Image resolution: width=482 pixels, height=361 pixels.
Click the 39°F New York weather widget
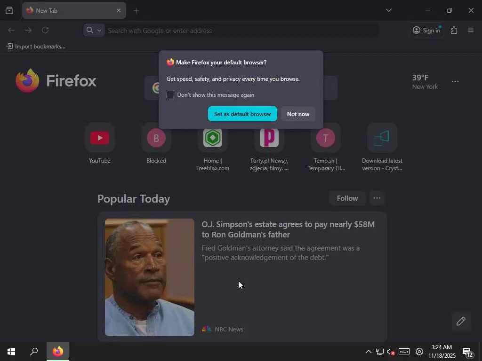click(x=425, y=82)
